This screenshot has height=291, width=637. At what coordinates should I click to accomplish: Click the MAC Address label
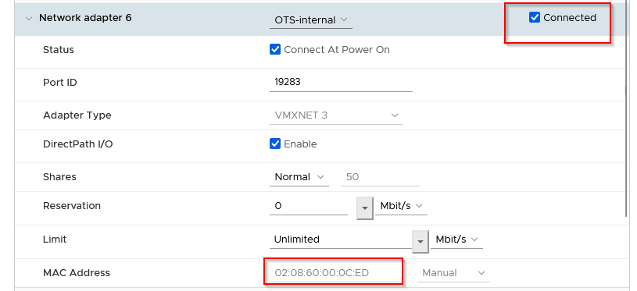(x=77, y=272)
